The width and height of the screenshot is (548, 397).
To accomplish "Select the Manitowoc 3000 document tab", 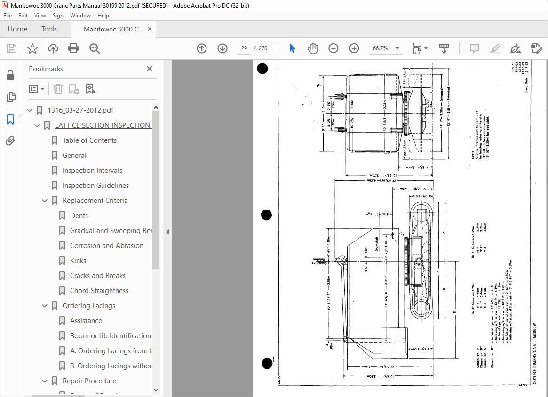I will [x=113, y=29].
